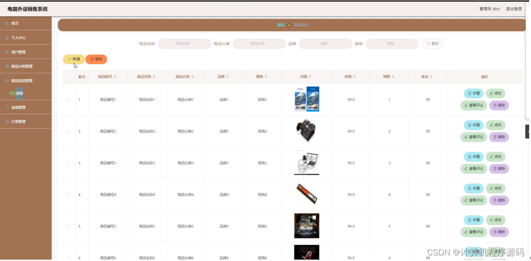Check the checkbox for row 3
The width and height of the screenshot is (531, 261).
(x=69, y=163)
